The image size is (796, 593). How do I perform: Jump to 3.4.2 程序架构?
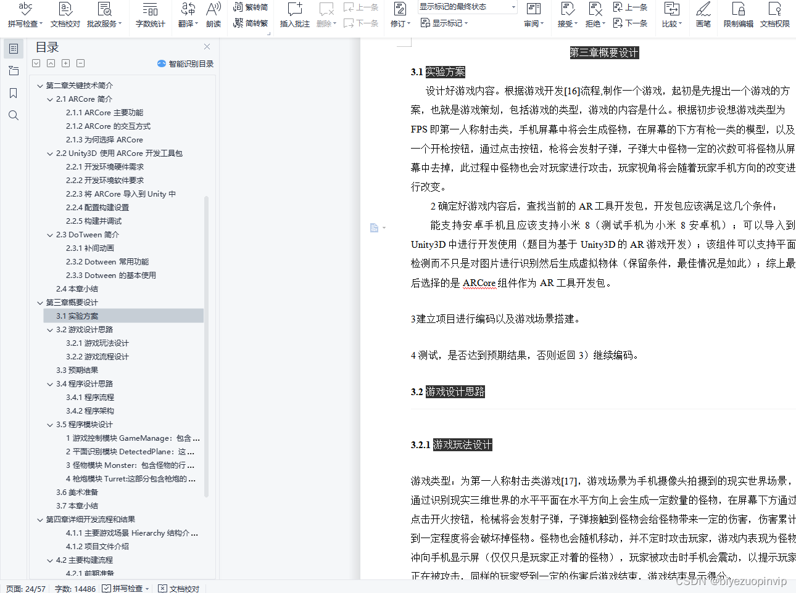90,411
